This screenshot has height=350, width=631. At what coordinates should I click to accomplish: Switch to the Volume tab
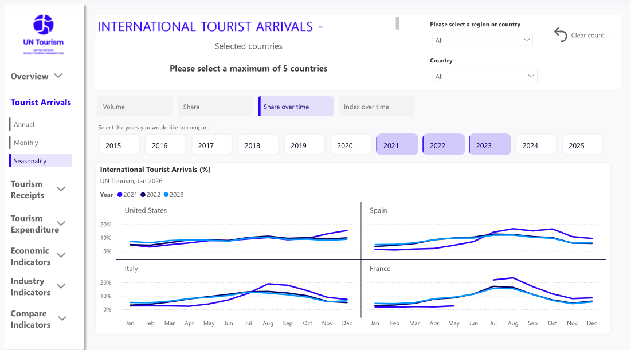(x=135, y=107)
